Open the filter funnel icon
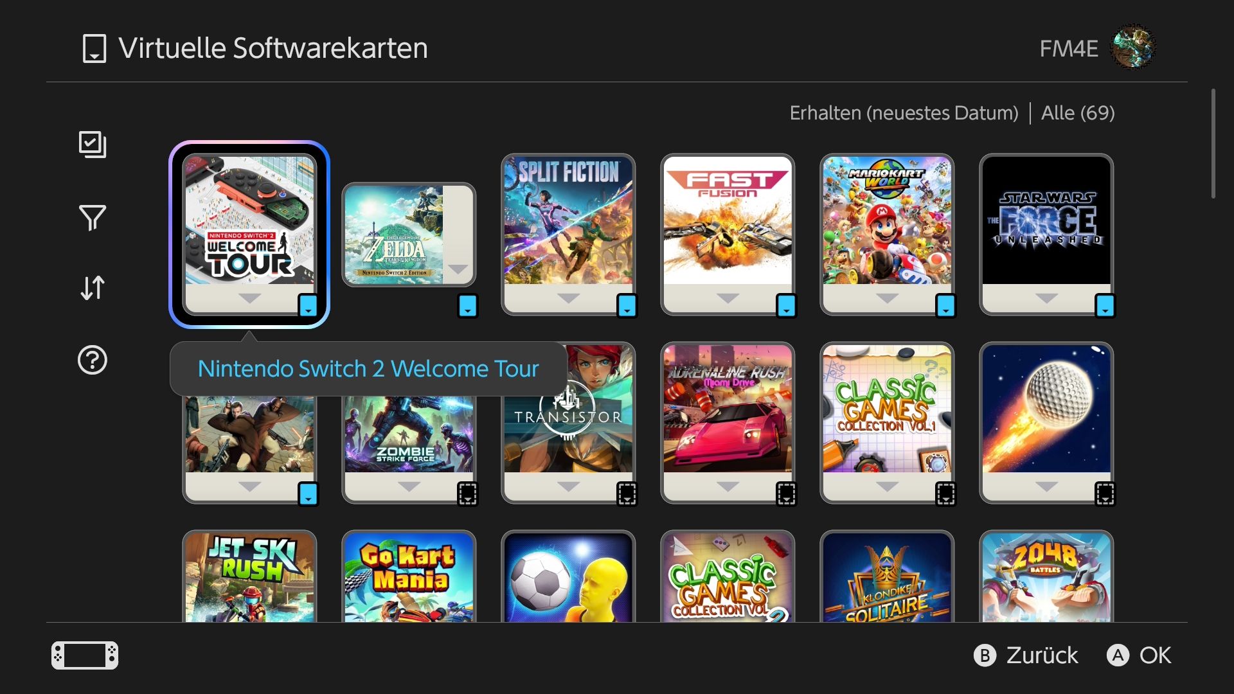Image resolution: width=1234 pixels, height=694 pixels. pos(93,218)
